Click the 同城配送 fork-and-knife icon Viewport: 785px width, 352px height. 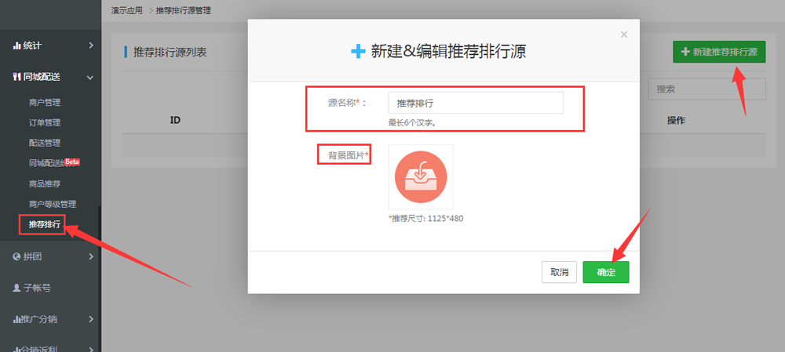pos(16,77)
